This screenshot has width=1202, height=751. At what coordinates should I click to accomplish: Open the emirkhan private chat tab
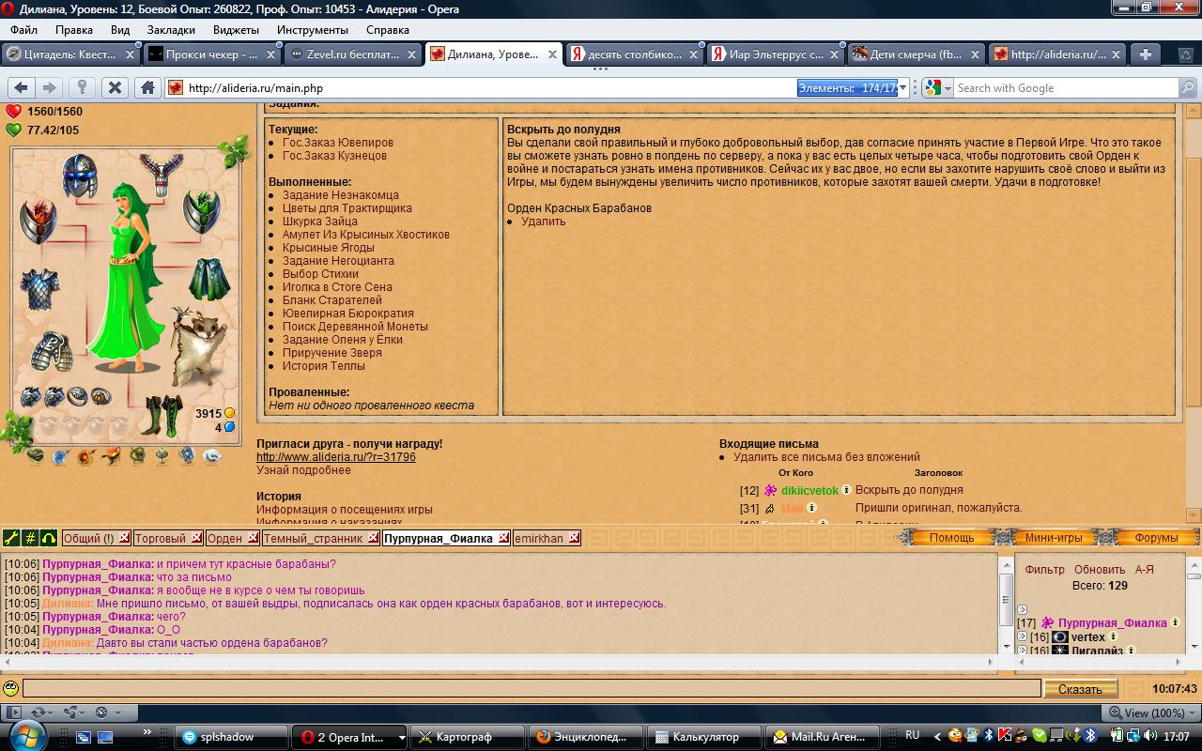click(x=540, y=538)
